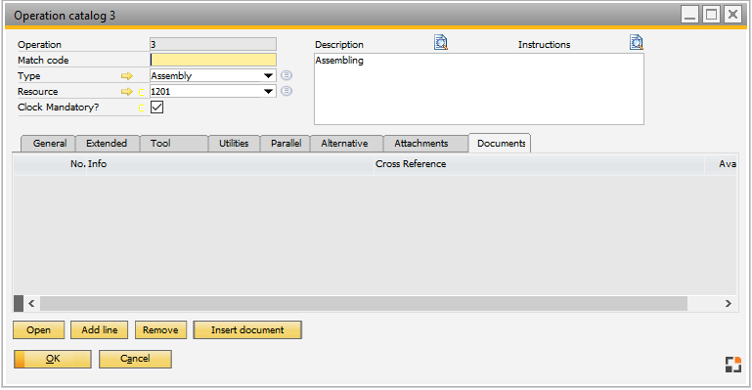Open the Instructions text editor icon

click(x=637, y=43)
